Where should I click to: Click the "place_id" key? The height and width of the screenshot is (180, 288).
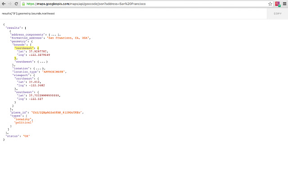[x=18, y=112]
